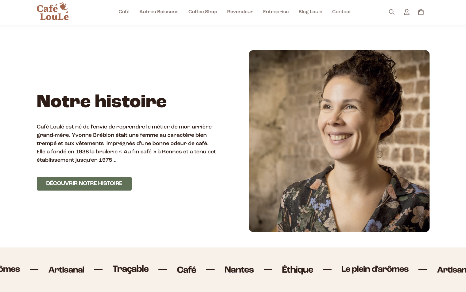Select Coffee Shop in navigation
Image resolution: width=466 pixels, height=292 pixels.
(203, 12)
